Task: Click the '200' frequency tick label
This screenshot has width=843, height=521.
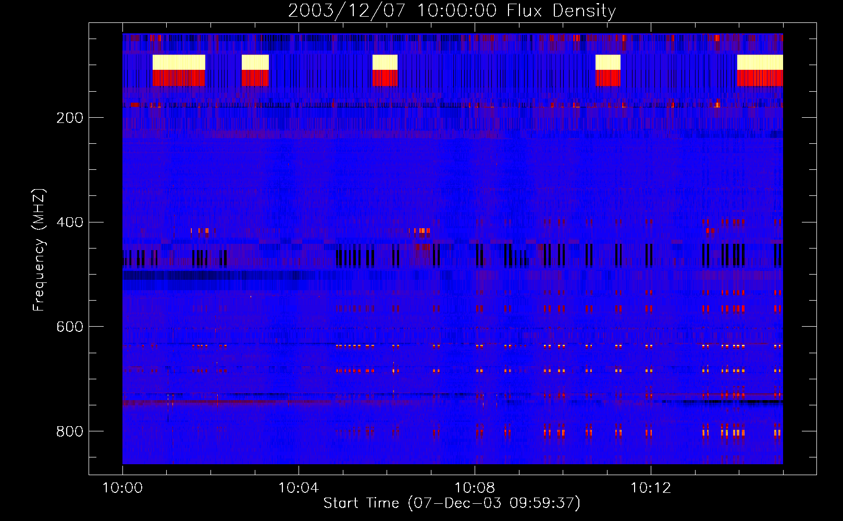Action: [70, 118]
